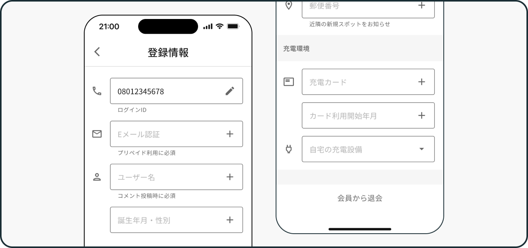Click the phone handset icon
This screenshot has height=248, width=528.
97,91
